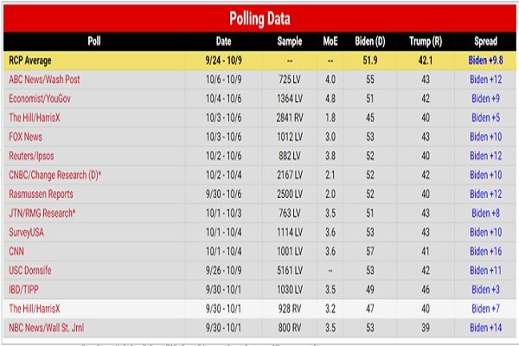Open the Economist/YouGov poll link
Image resolution: width=519 pixels, height=346 pixels.
40,99
